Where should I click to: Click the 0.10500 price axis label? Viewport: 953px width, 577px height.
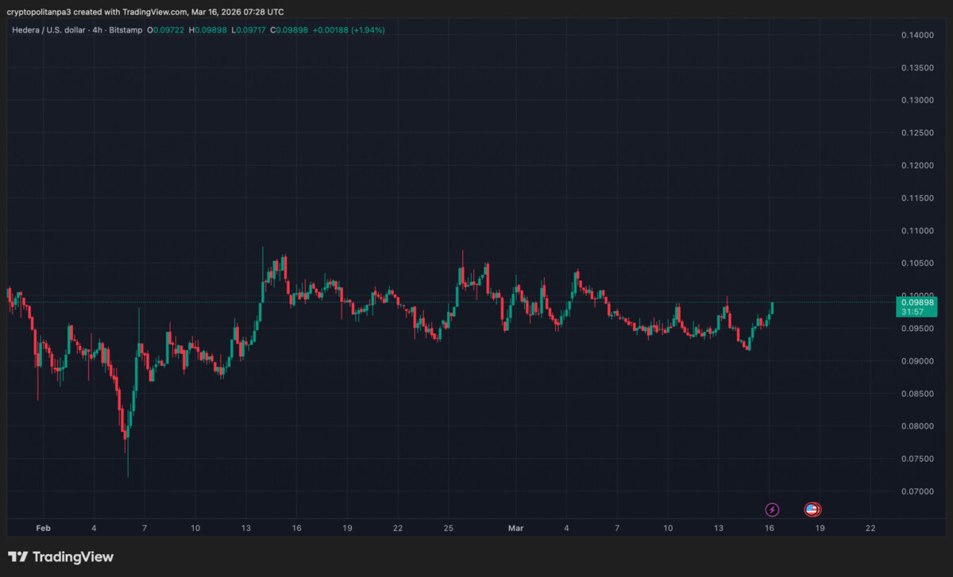917,263
